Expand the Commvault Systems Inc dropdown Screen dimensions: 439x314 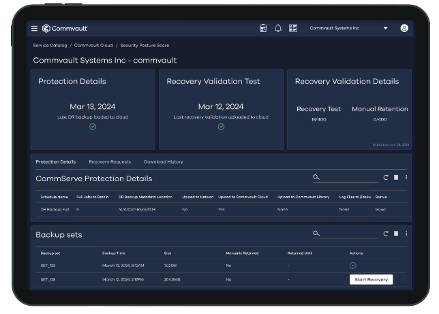pyautogui.click(x=385, y=29)
